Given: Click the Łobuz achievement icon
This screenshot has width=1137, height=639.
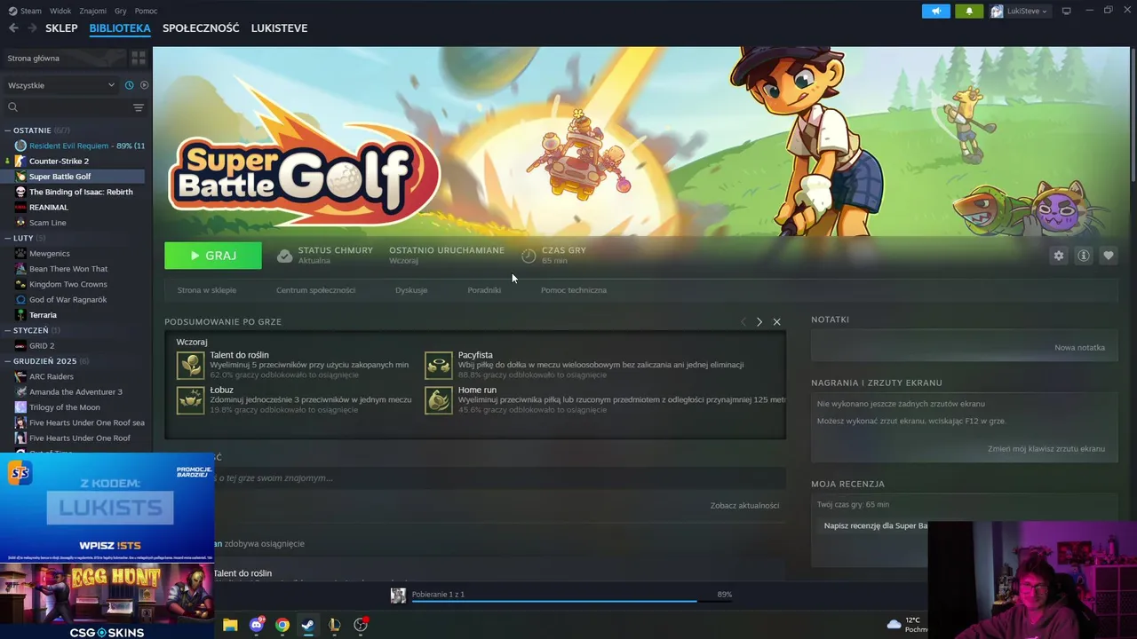Looking at the screenshot, I should [190, 400].
